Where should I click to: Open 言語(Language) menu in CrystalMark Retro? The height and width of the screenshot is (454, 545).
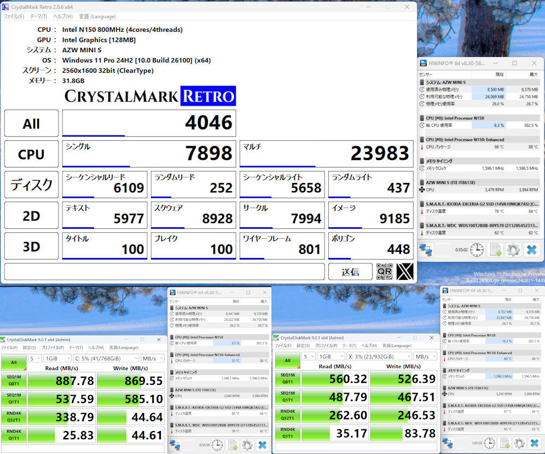[97, 16]
